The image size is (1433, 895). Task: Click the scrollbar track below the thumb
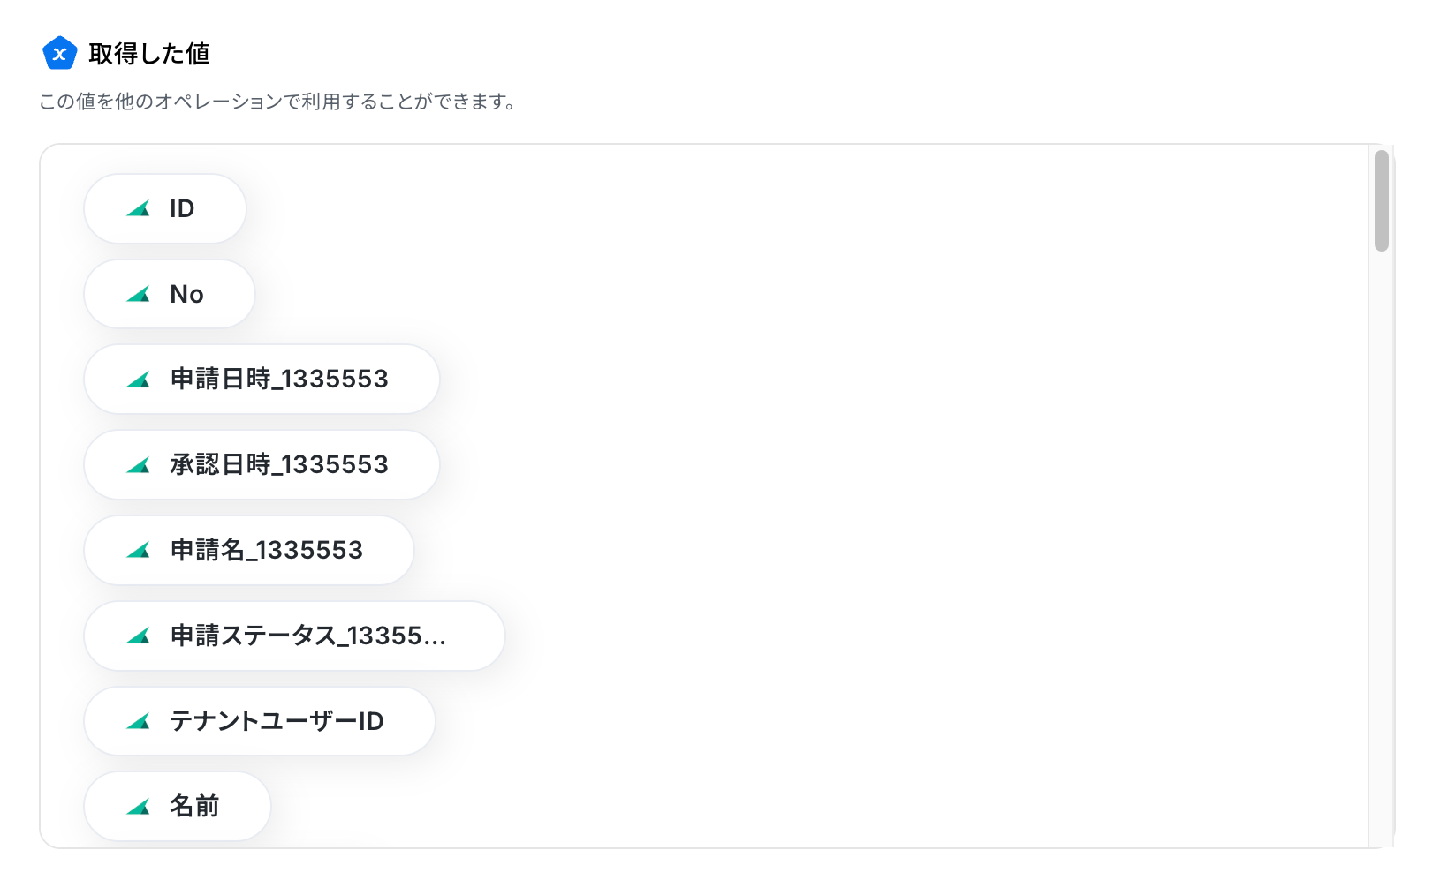[1382, 547]
